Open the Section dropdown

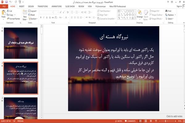(33, 19)
